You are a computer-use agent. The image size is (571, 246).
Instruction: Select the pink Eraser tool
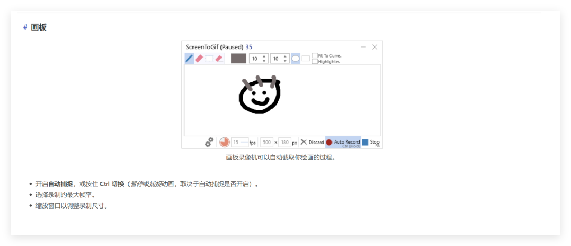pos(199,59)
